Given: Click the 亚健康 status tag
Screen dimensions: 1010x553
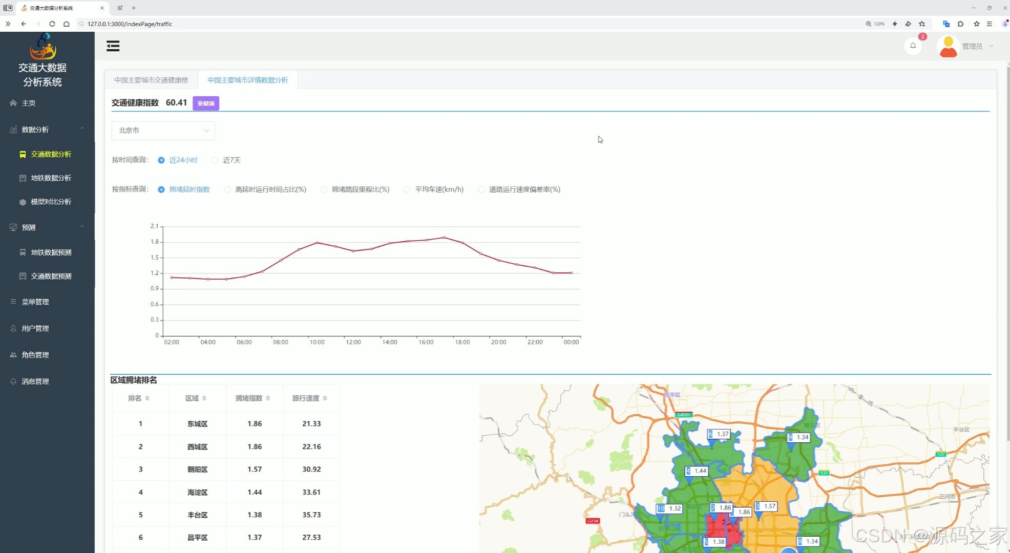Looking at the screenshot, I should pos(206,103).
